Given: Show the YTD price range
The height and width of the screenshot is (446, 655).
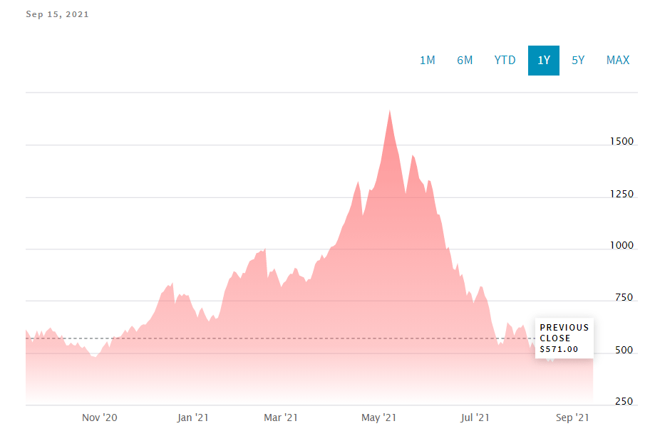Looking at the screenshot, I should click(x=505, y=61).
